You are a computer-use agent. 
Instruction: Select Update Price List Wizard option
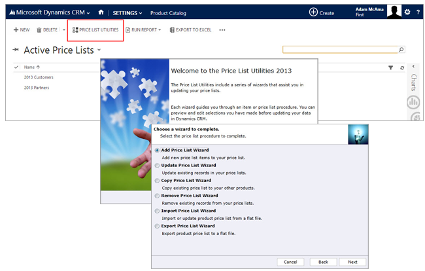(x=157, y=166)
